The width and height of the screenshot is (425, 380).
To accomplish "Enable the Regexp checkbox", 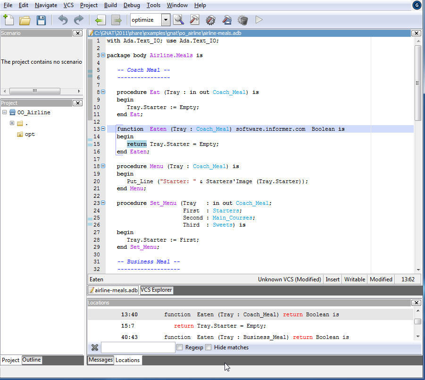I will click(180, 347).
